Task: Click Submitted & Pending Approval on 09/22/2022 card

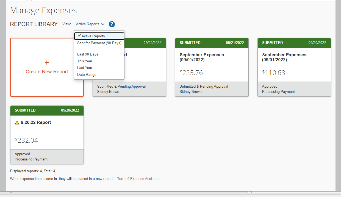Action: [x=121, y=86]
